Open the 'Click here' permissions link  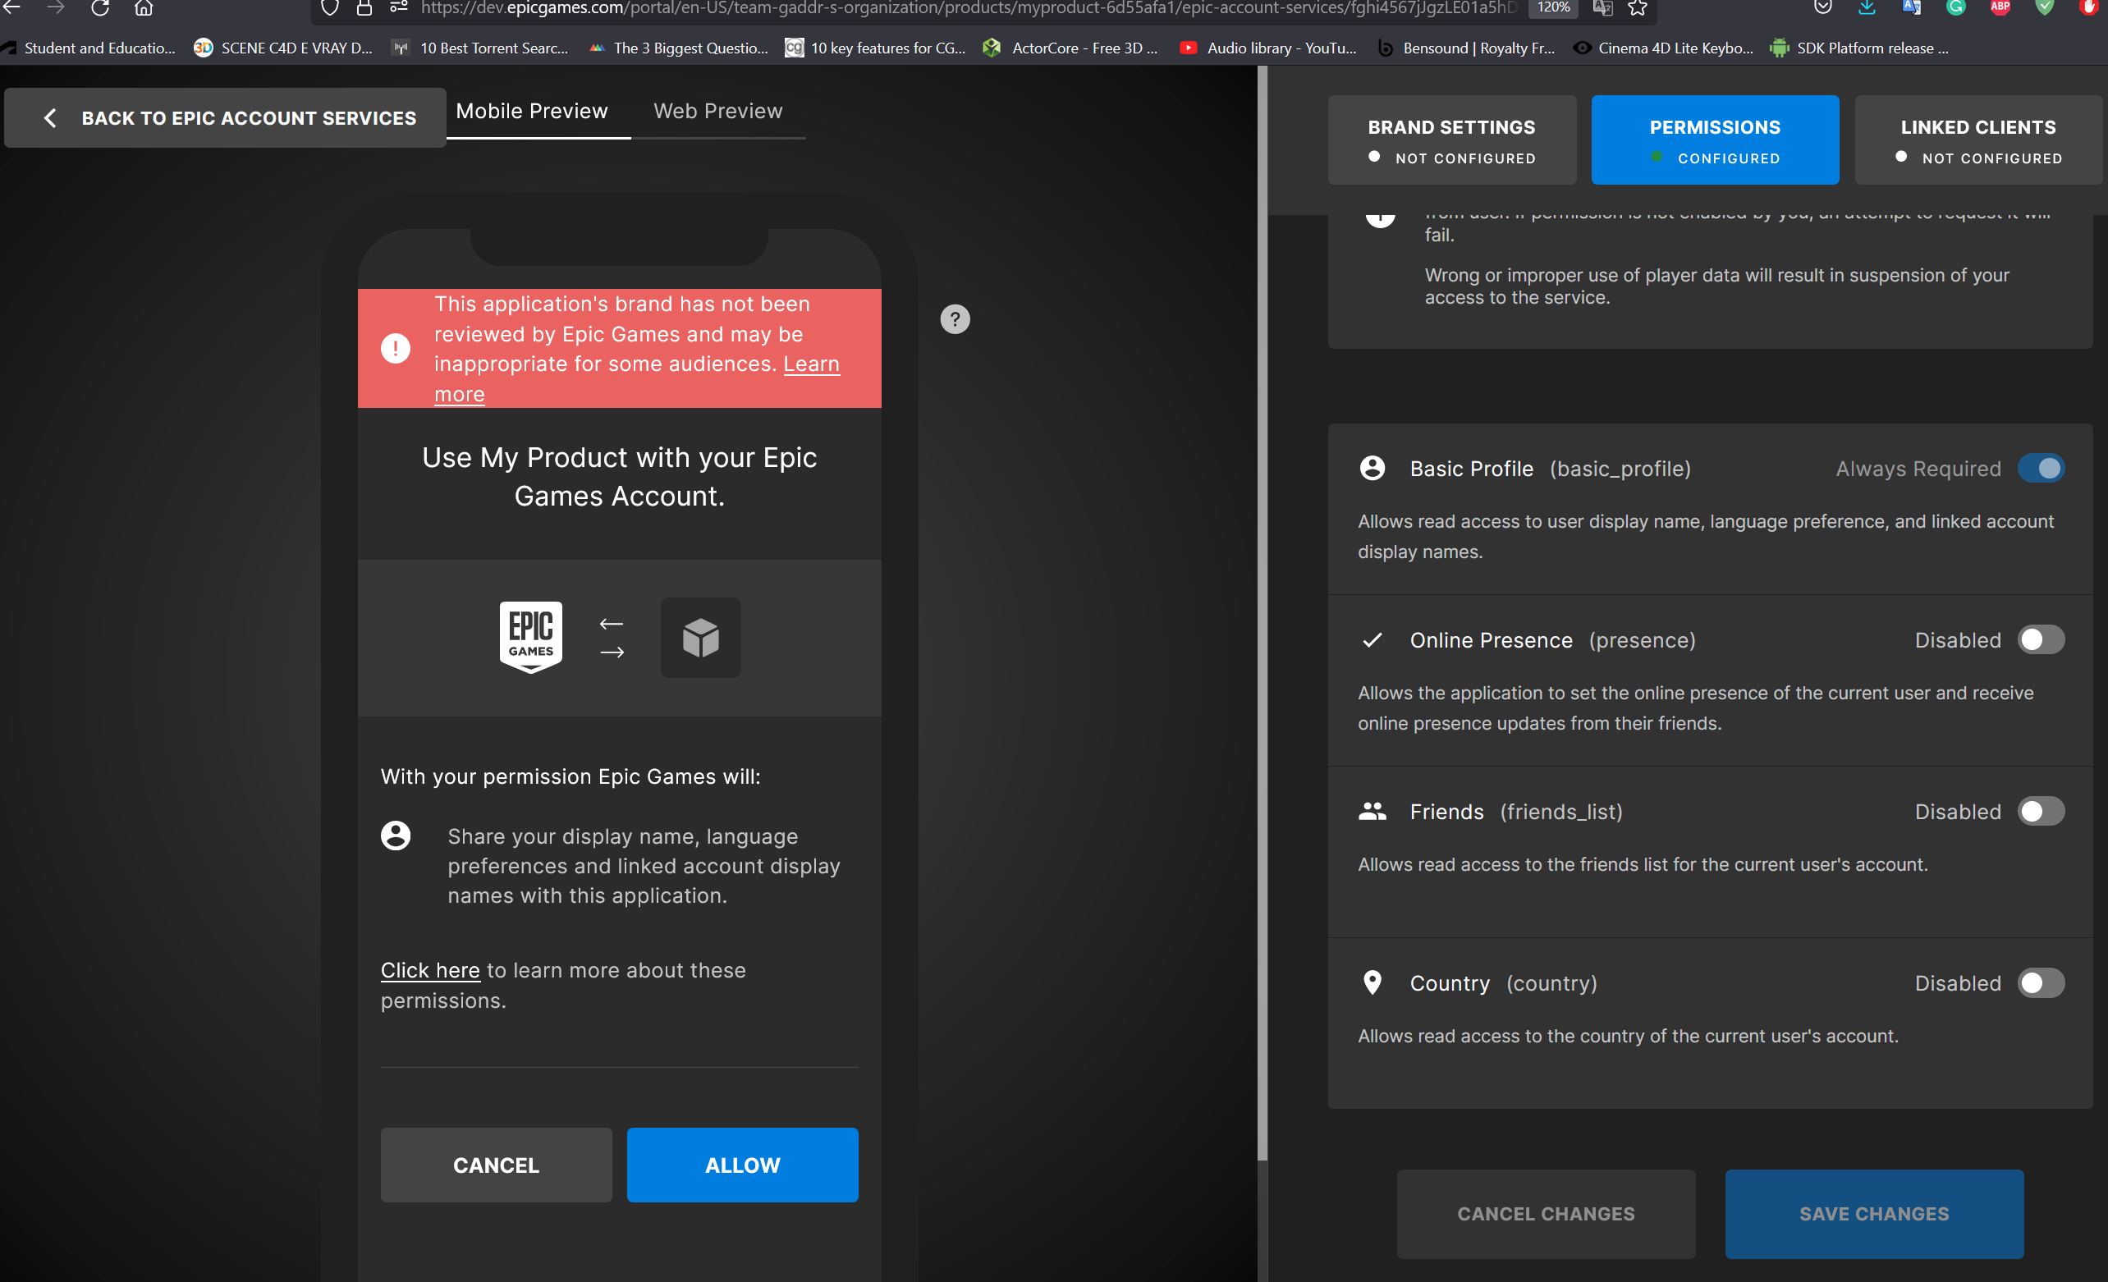point(429,970)
